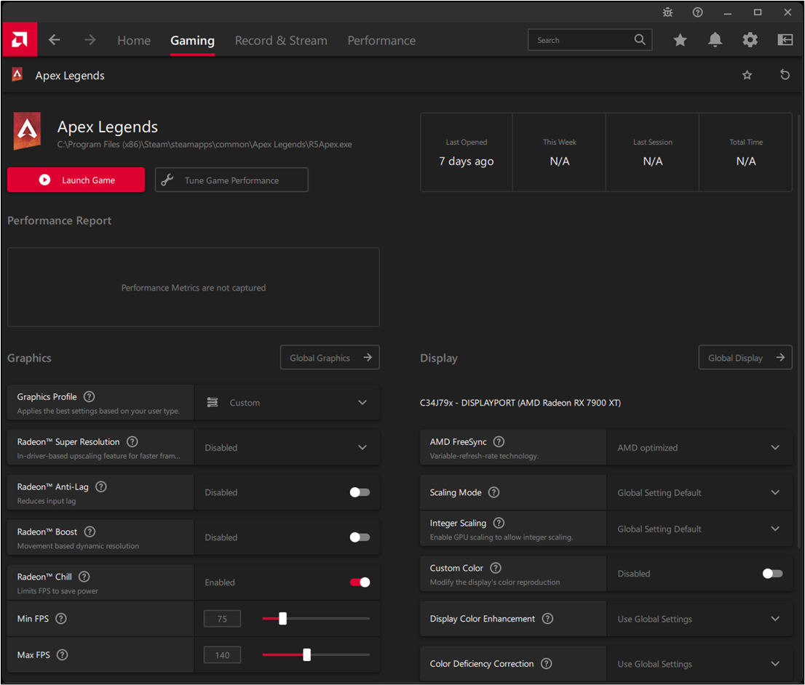805x685 pixels.
Task: Open Color Deficiency Correction dropdown
Action: [x=699, y=664]
